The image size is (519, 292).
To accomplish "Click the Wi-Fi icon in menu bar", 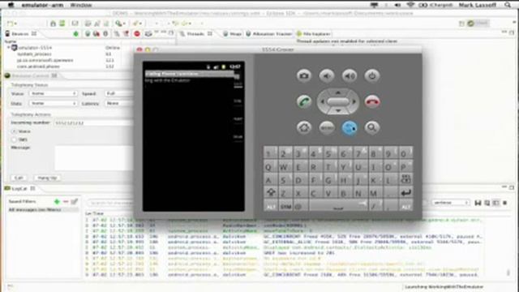I will (410, 5).
